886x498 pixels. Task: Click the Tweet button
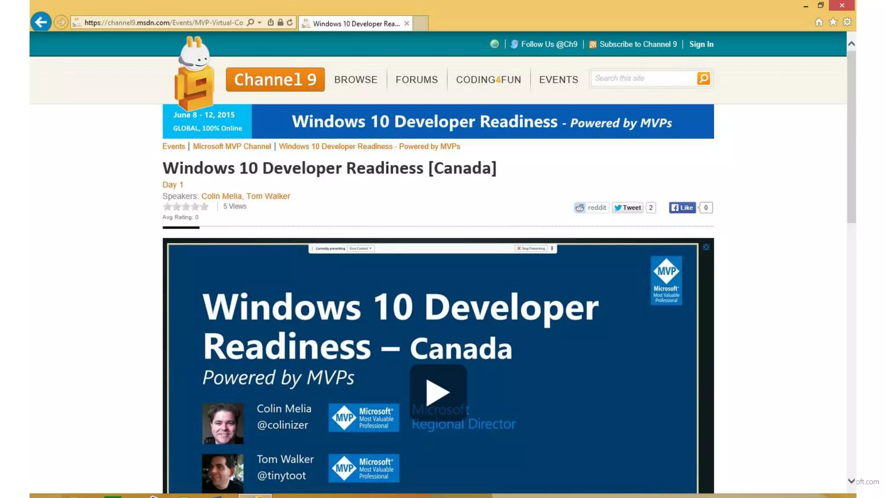point(627,207)
